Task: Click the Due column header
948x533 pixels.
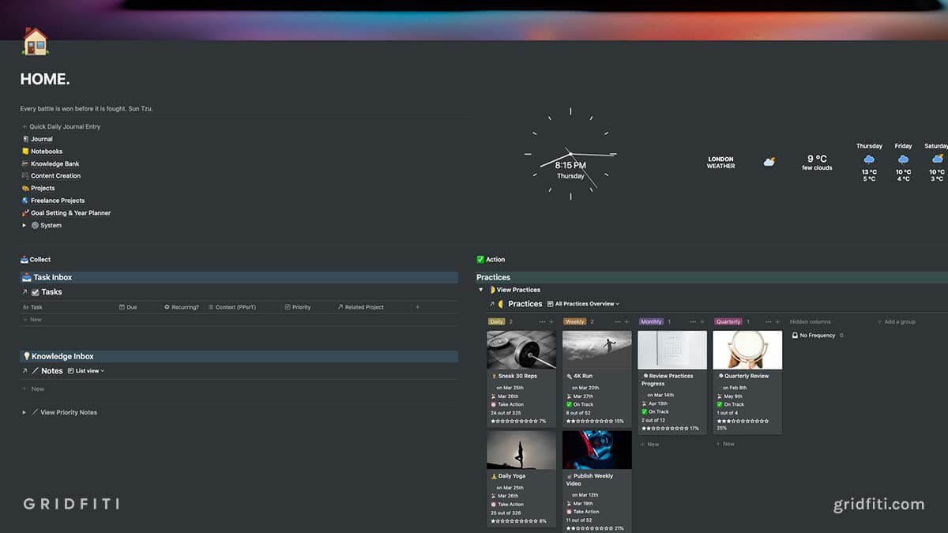Action: (128, 307)
